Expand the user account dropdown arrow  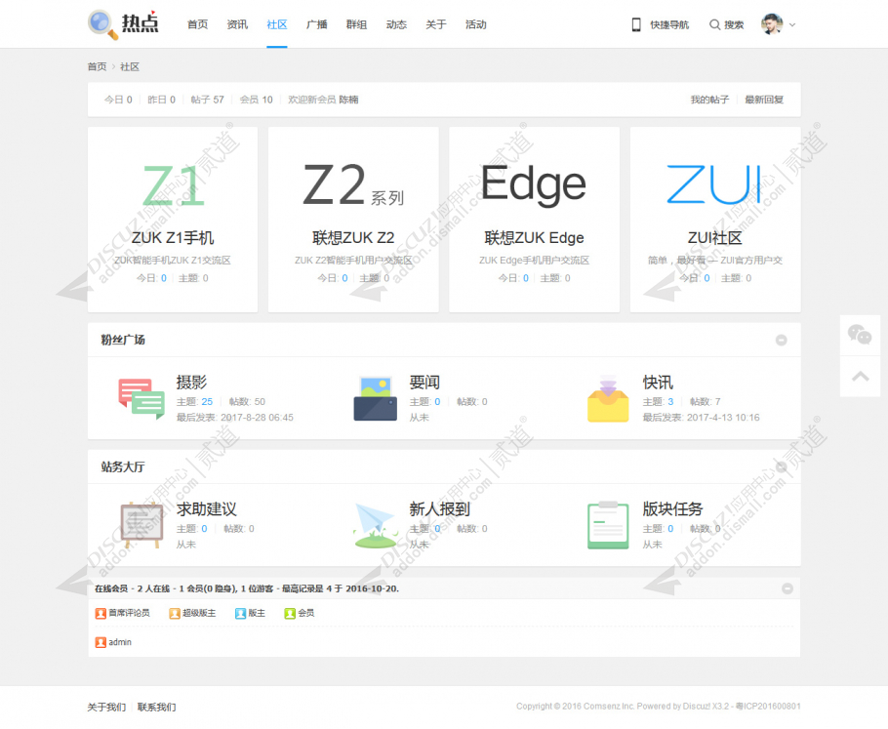coord(792,25)
